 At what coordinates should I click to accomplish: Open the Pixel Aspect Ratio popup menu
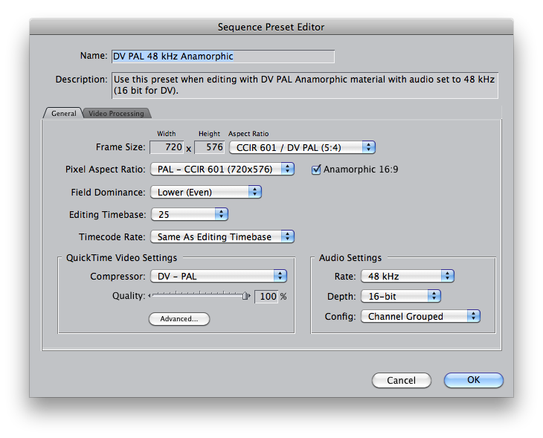click(x=222, y=170)
